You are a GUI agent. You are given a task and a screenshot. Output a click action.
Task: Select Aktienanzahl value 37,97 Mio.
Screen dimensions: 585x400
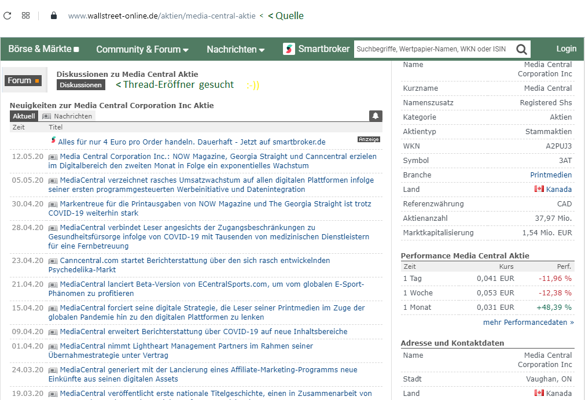tap(553, 218)
